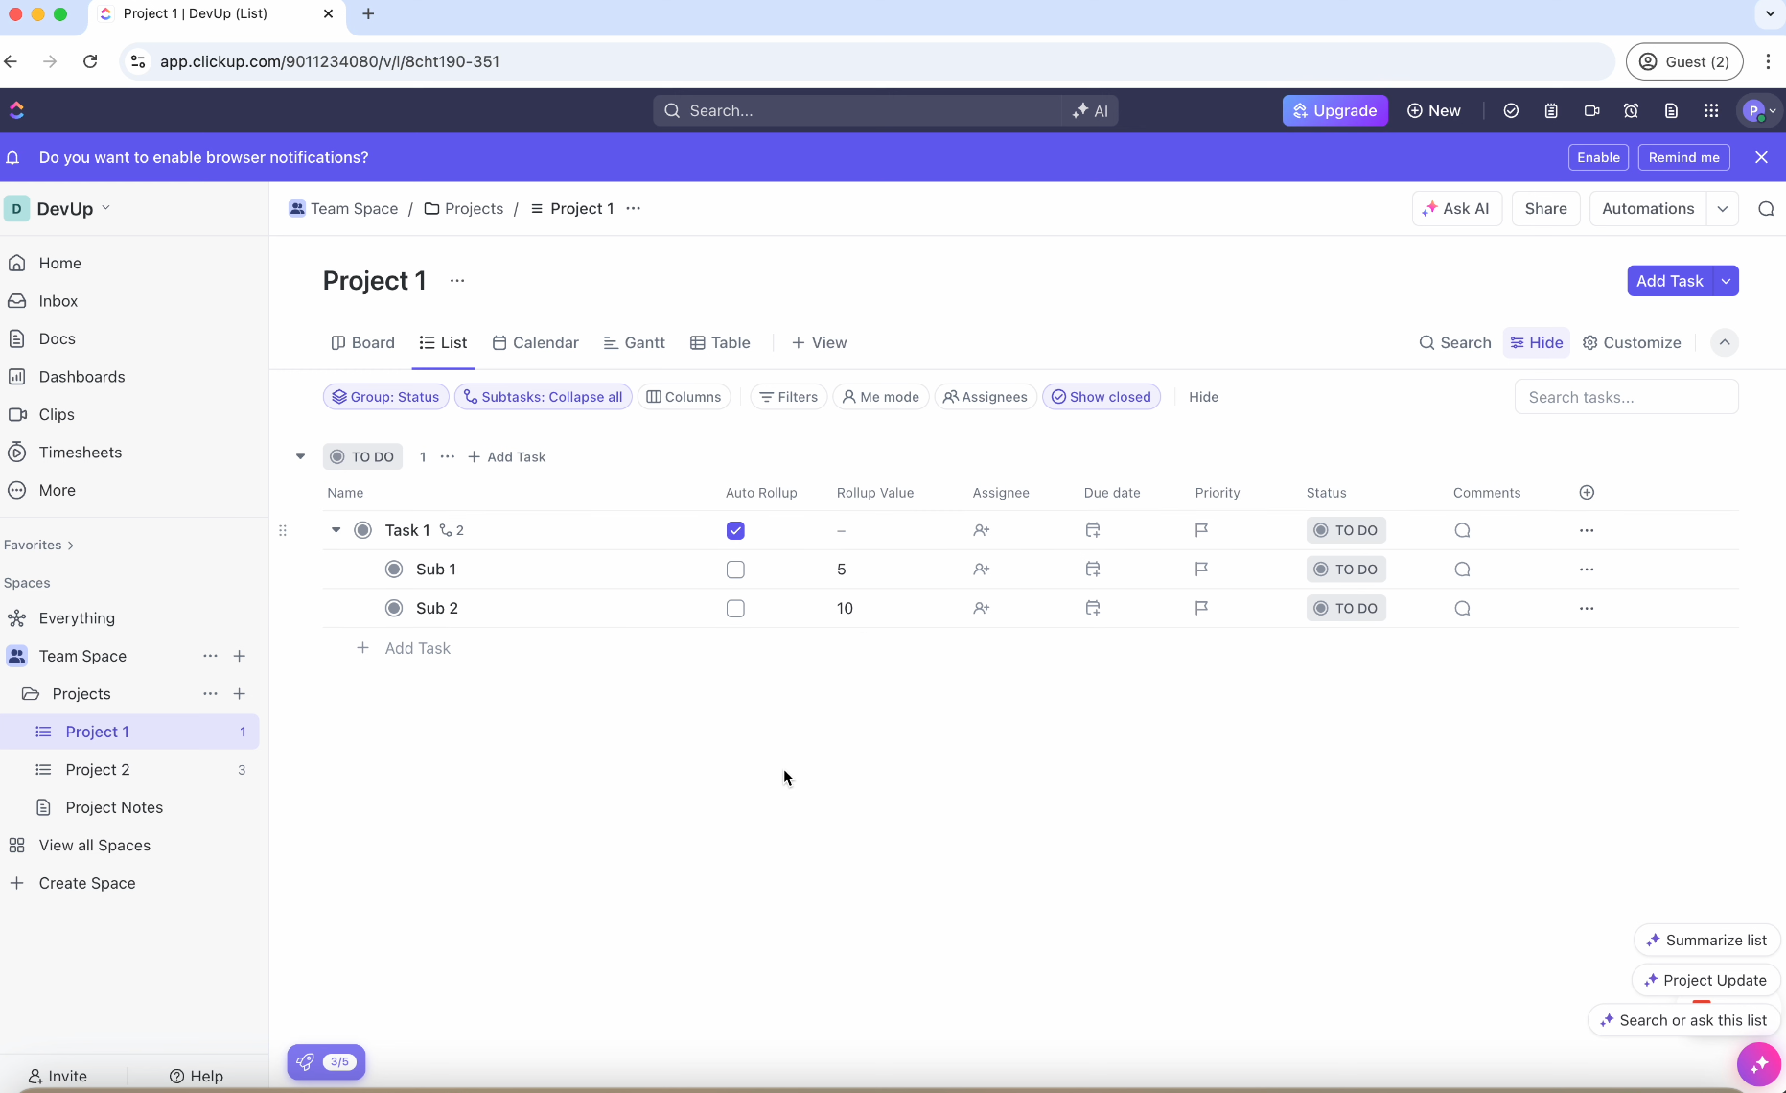Open the 3/5 onboarding progress badge
1786x1093 pixels.
pyautogui.click(x=326, y=1062)
